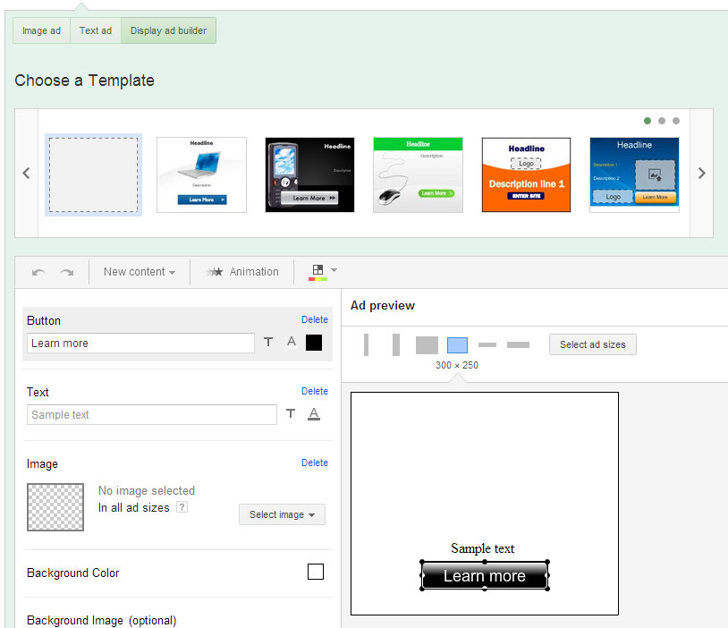Click the A font icon in Button section
The image size is (728, 628).
290,342
